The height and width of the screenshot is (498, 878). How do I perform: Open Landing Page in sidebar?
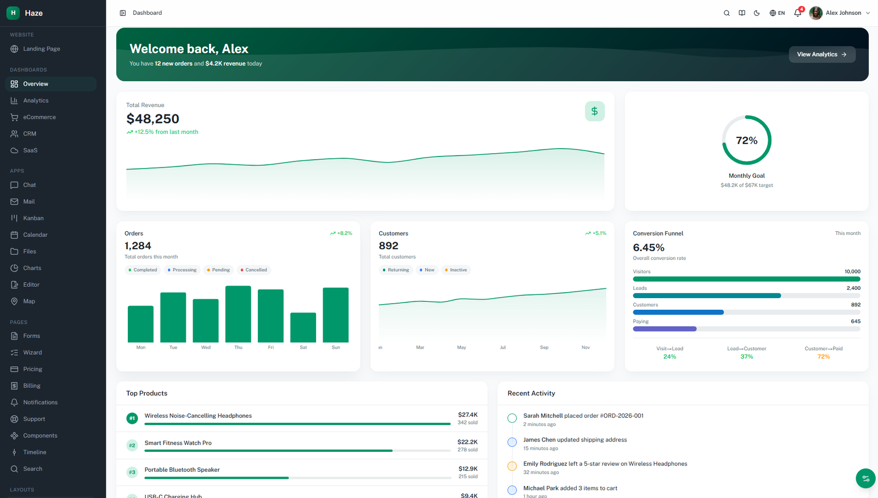[x=50, y=49]
